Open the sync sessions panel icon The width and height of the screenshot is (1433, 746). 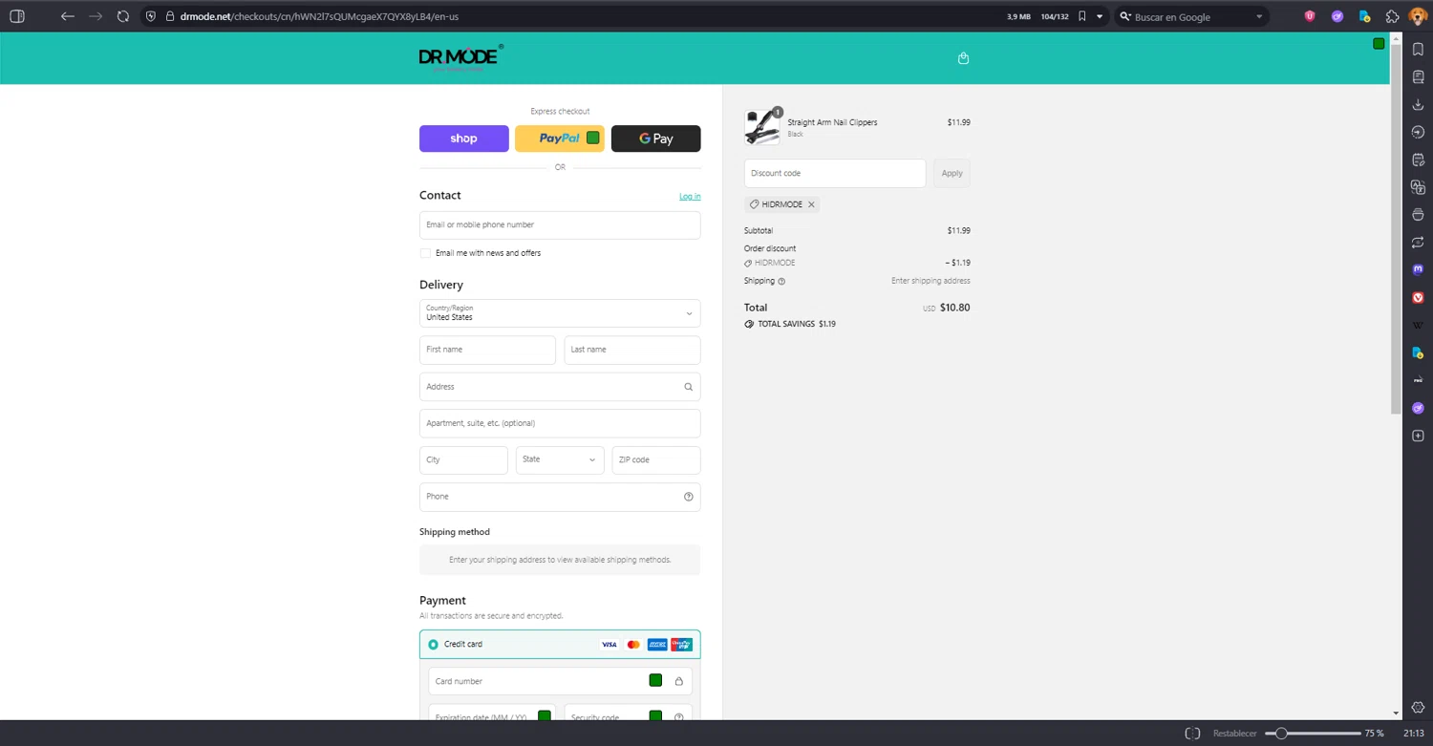[1418, 243]
